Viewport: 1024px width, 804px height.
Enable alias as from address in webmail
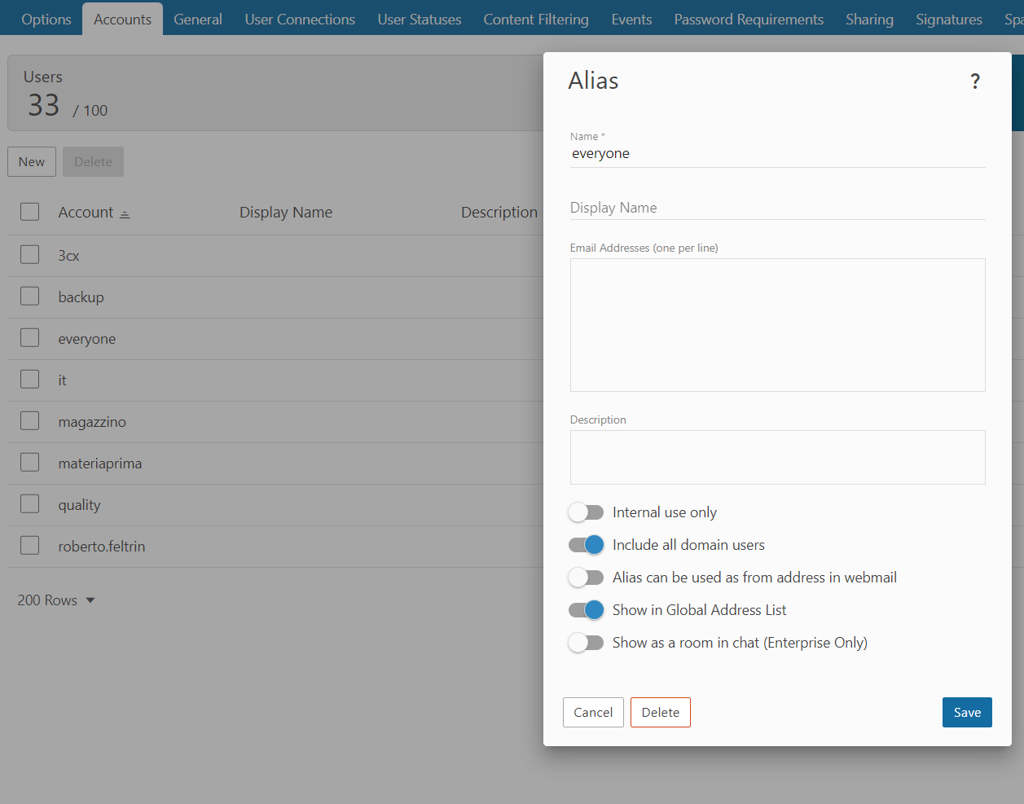586,578
